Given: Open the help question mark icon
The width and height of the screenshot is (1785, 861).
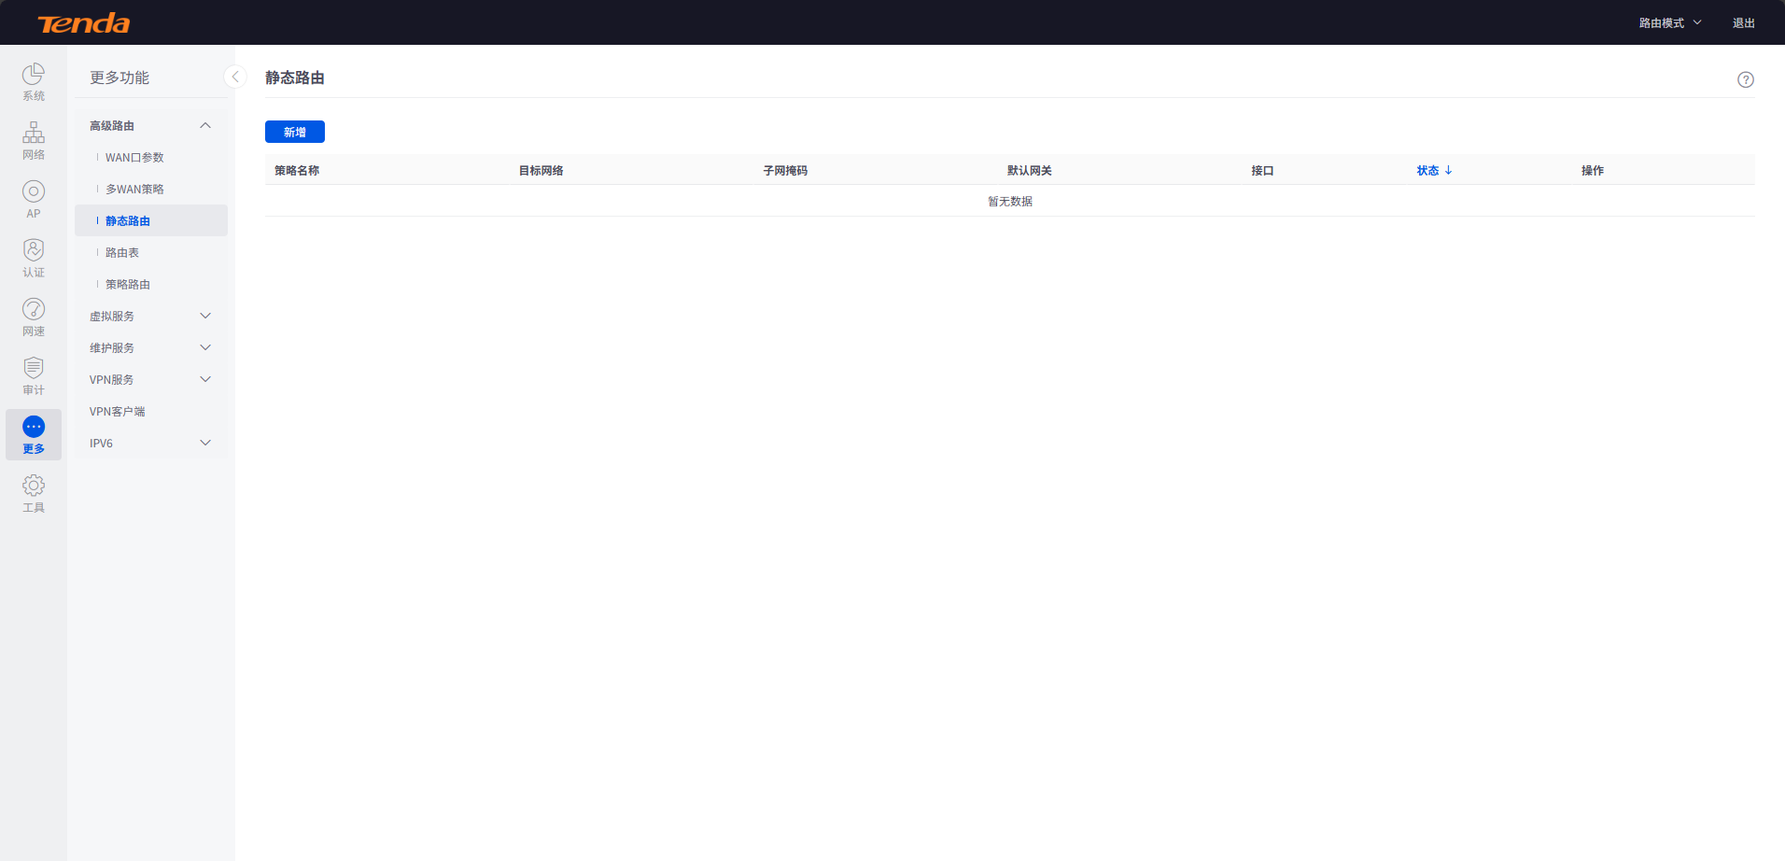Looking at the screenshot, I should click(x=1746, y=78).
